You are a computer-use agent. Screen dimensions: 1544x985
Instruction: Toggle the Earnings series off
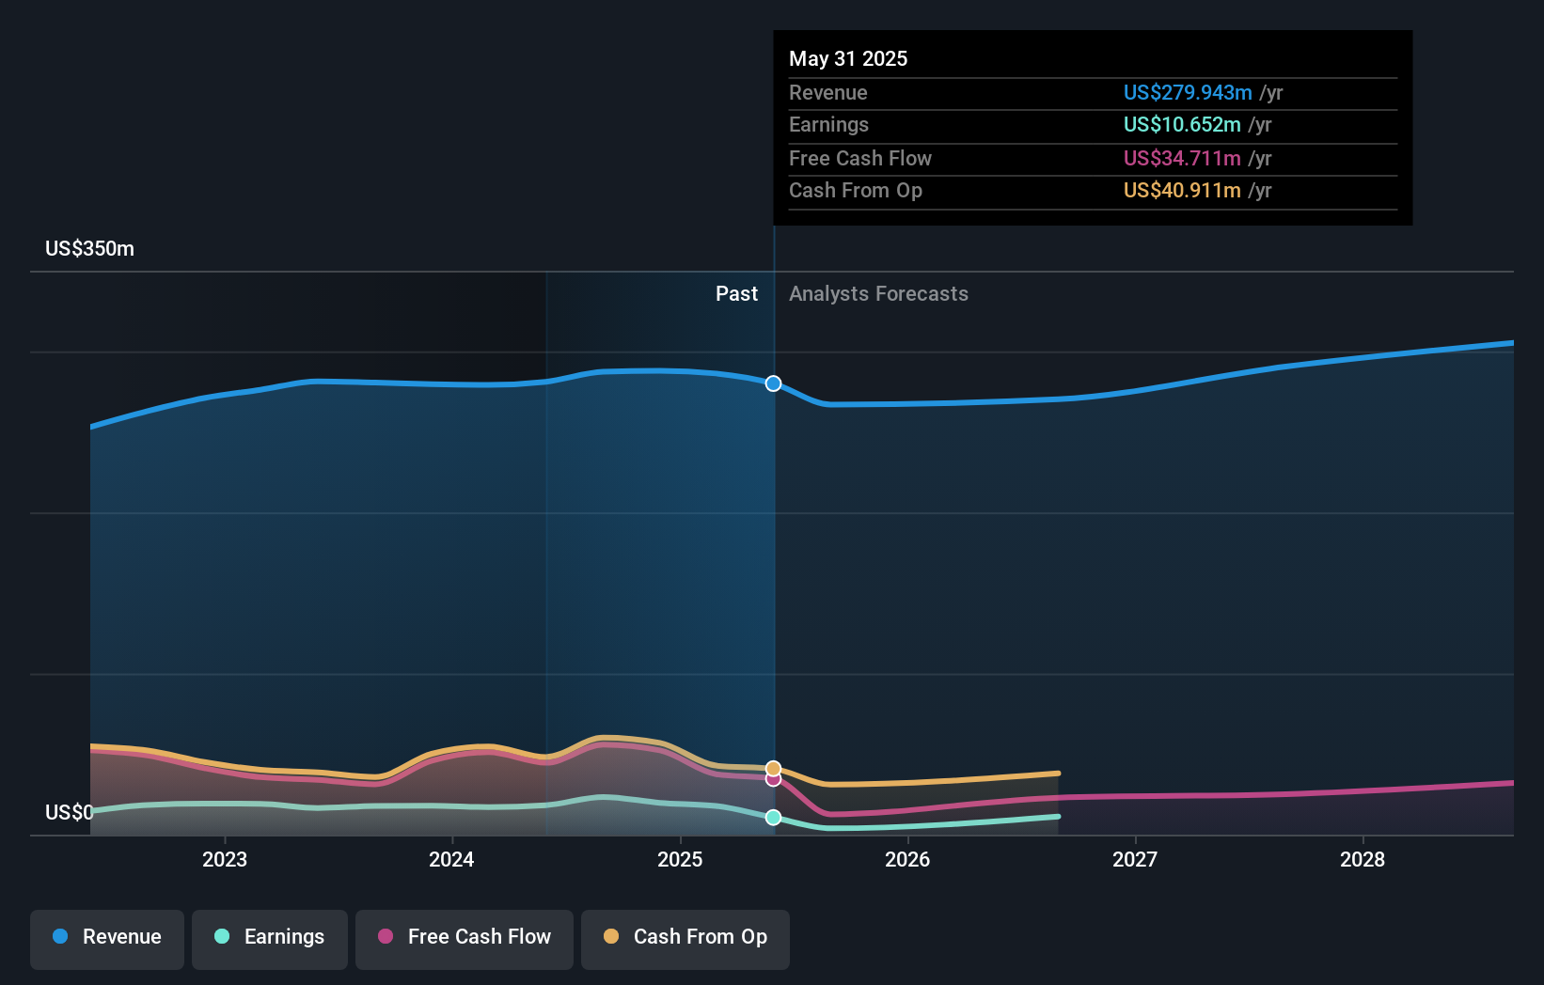[270, 939]
